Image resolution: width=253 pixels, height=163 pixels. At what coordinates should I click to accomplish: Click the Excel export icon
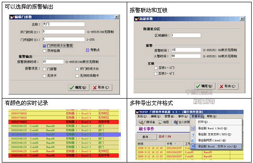193,146
